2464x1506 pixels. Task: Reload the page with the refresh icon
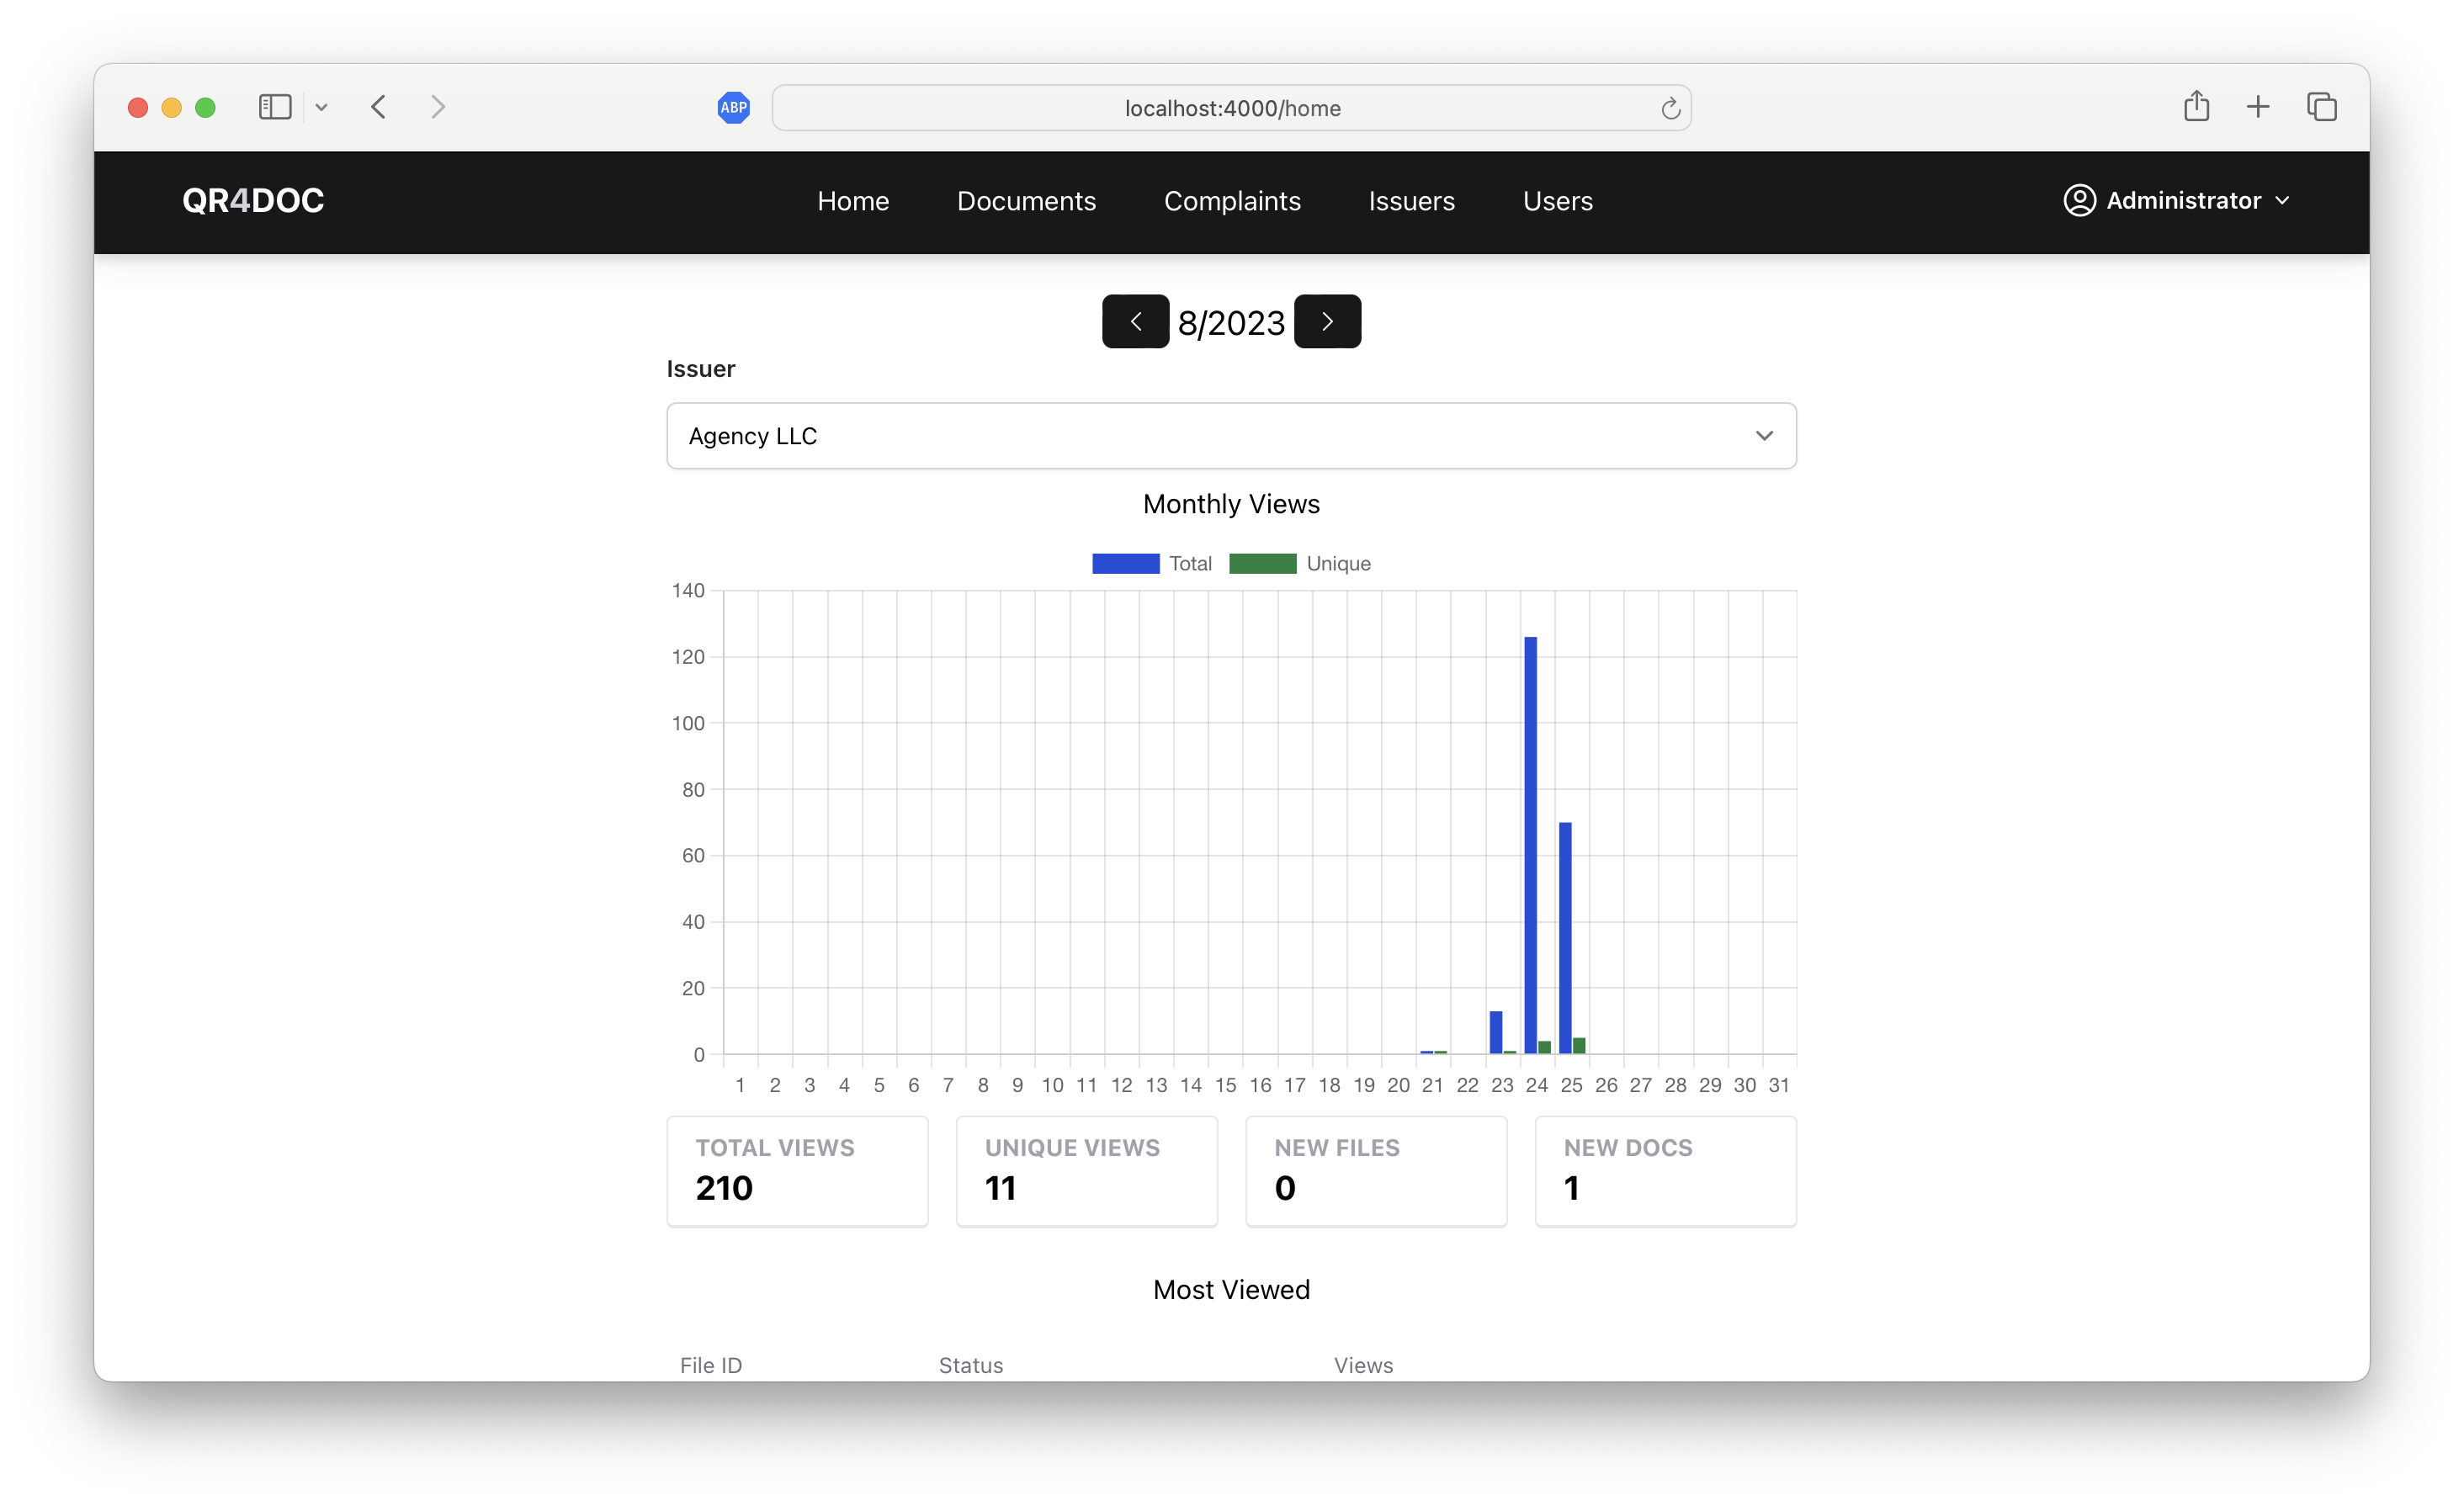[1670, 108]
